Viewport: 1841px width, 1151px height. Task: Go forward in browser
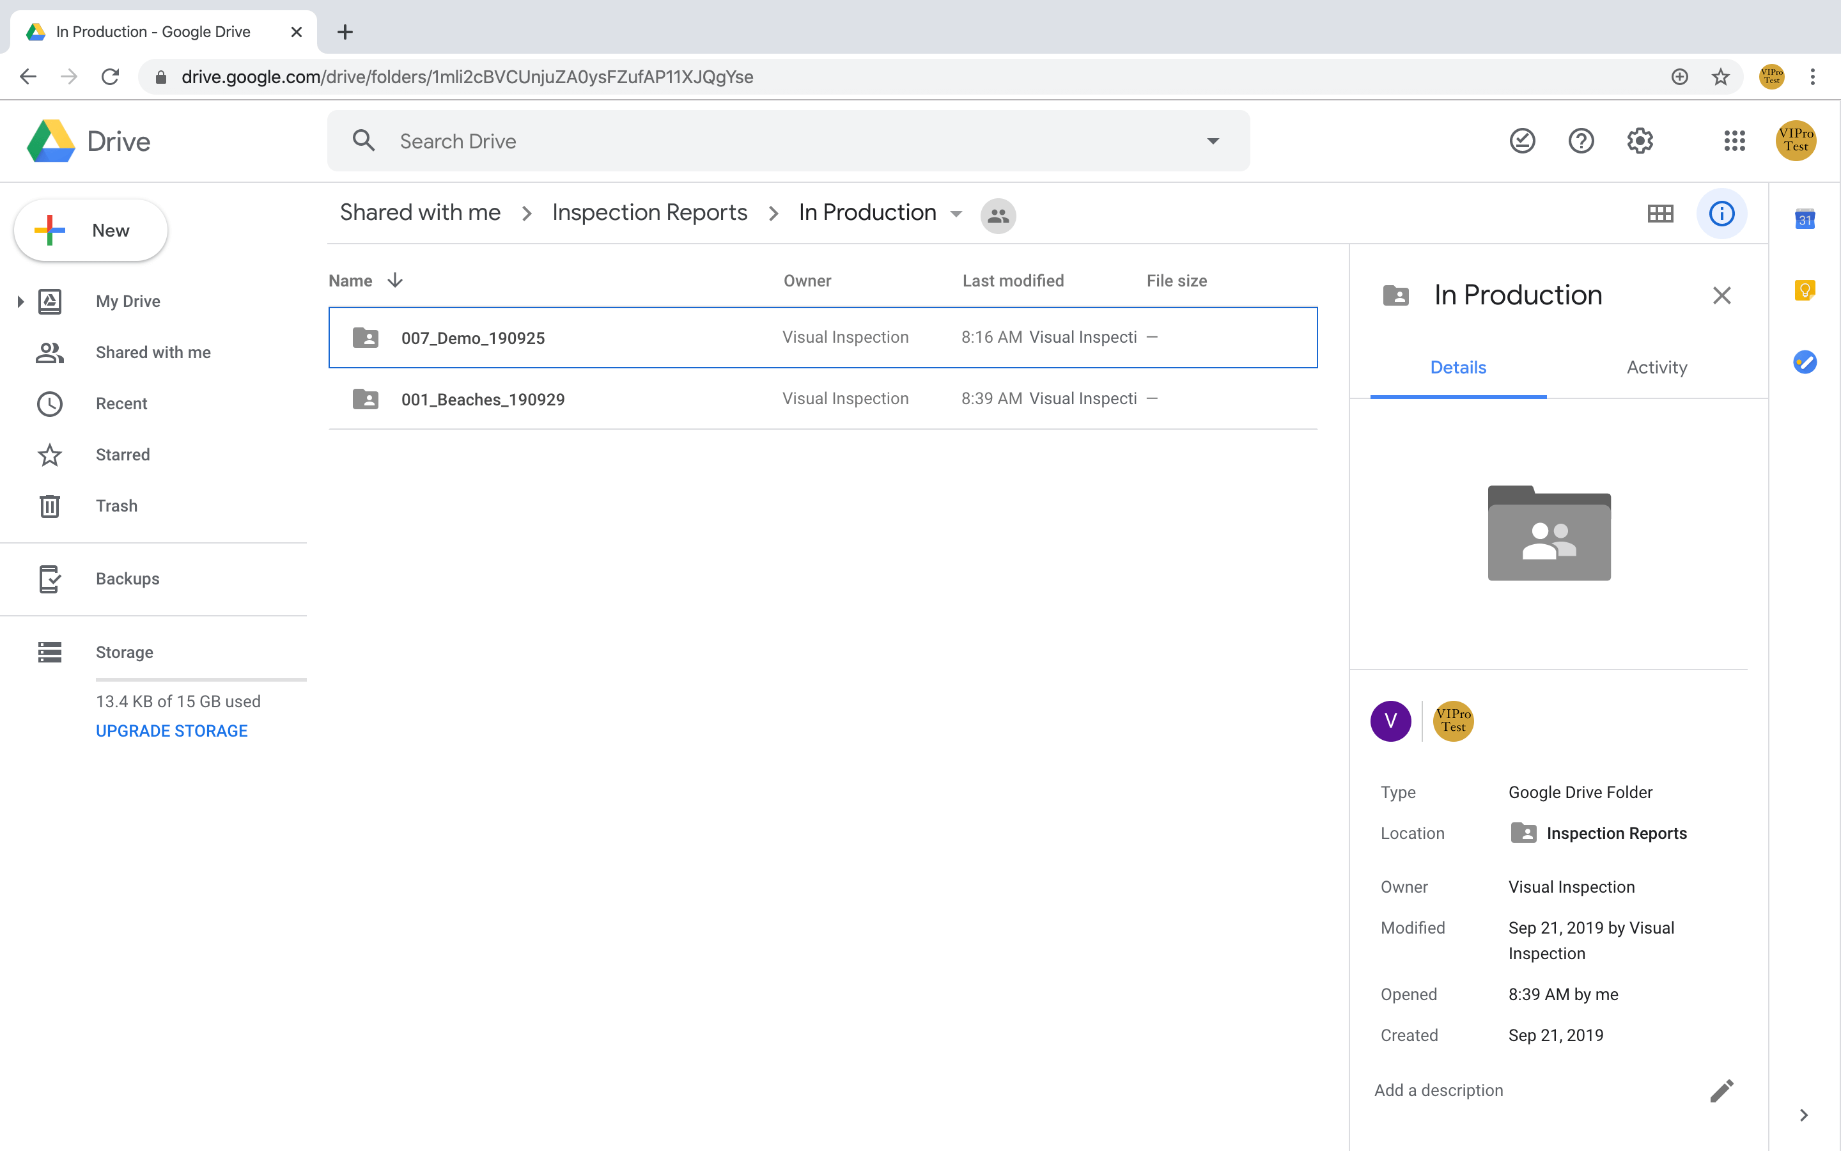coord(69,77)
